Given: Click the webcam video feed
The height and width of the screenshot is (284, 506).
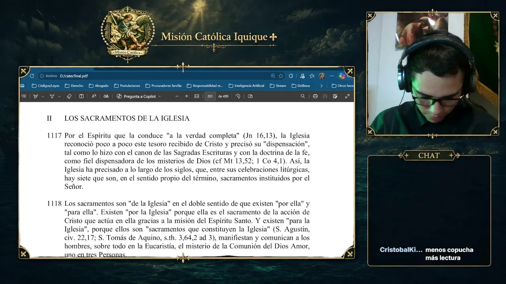Looking at the screenshot, I should coord(432,74).
